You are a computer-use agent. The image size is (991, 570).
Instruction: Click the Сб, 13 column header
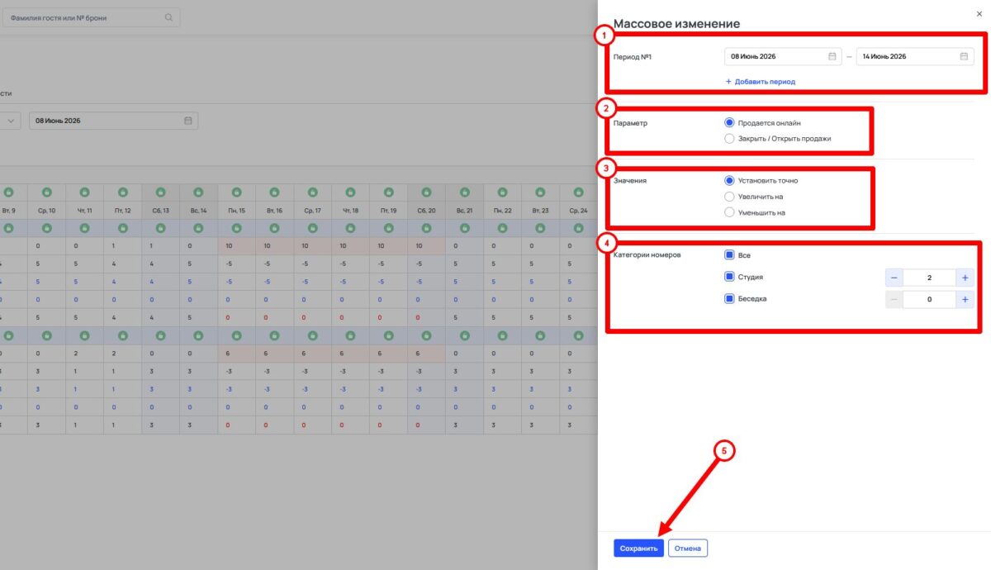(161, 211)
